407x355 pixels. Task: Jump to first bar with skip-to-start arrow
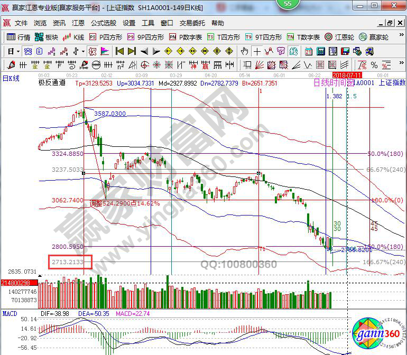(x=119, y=51)
